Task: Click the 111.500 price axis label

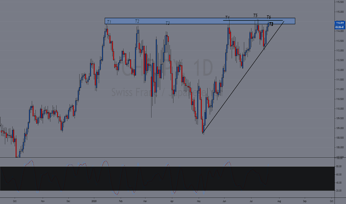Action: [x=340, y=80]
